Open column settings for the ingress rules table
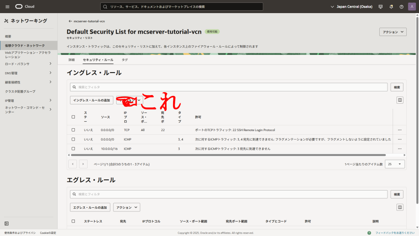Image resolution: width=419 pixels, height=236 pixels. coord(400,100)
